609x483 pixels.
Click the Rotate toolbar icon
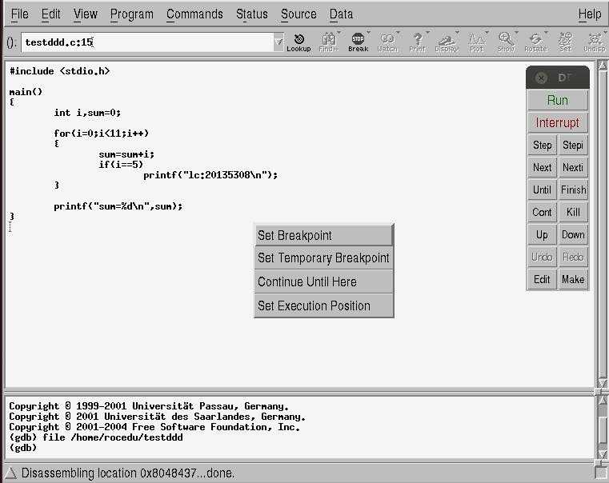pos(535,42)
